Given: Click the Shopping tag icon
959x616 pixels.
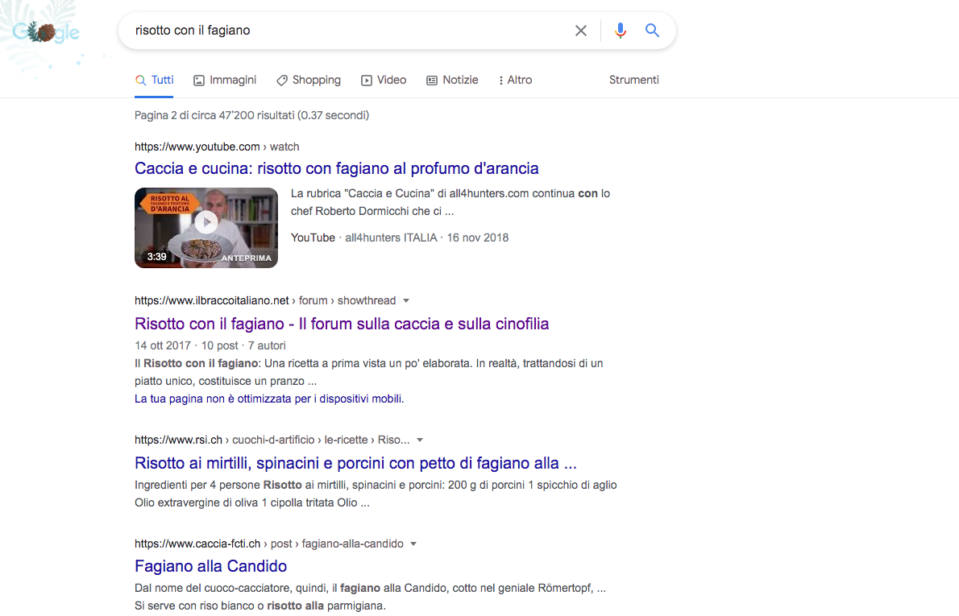Looking at the screenshot, I should (x=282, y=81).
